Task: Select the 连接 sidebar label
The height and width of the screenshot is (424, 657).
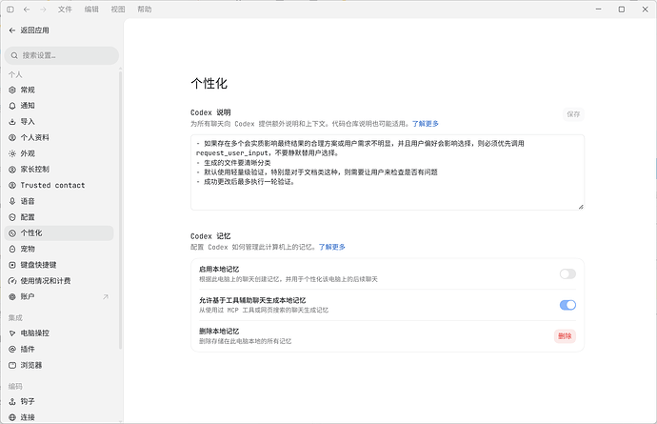Action: (x=28, y=417)
